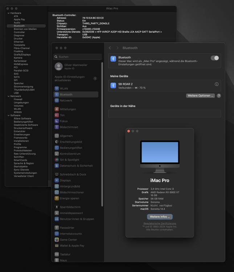The height and width of the screenshot is (272, 234).
Task: Open Sperrbildschirm lock icon
Action: tap(57, 207)
